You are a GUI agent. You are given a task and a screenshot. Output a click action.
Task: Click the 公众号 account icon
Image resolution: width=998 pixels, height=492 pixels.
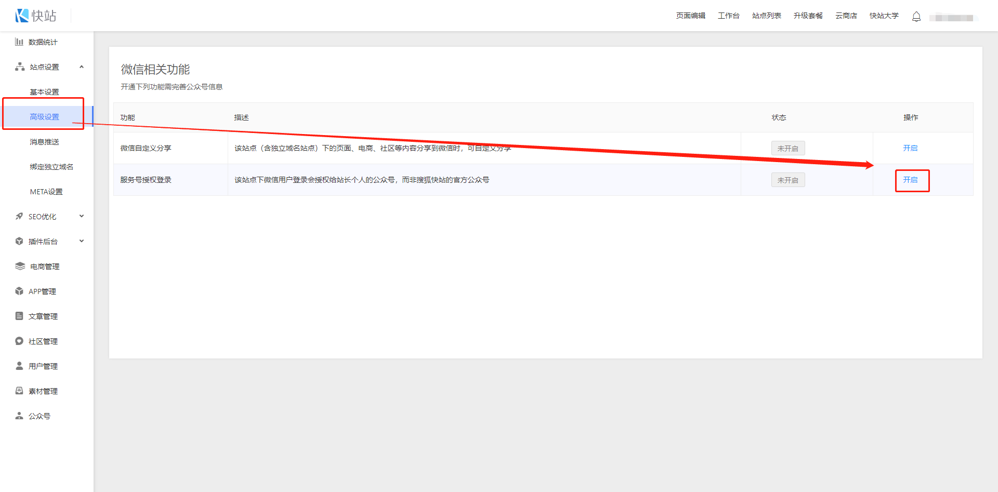click(x=19, y=416)
